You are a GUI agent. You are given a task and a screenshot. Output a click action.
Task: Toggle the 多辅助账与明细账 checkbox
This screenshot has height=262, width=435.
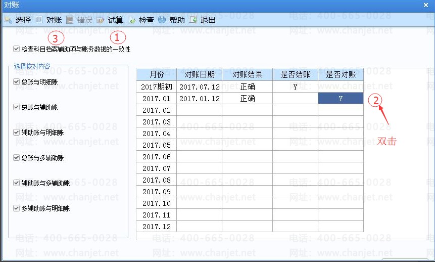16,208
